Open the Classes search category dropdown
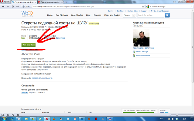The height and width of the screenshot is (121, 194). click(129, 15)
